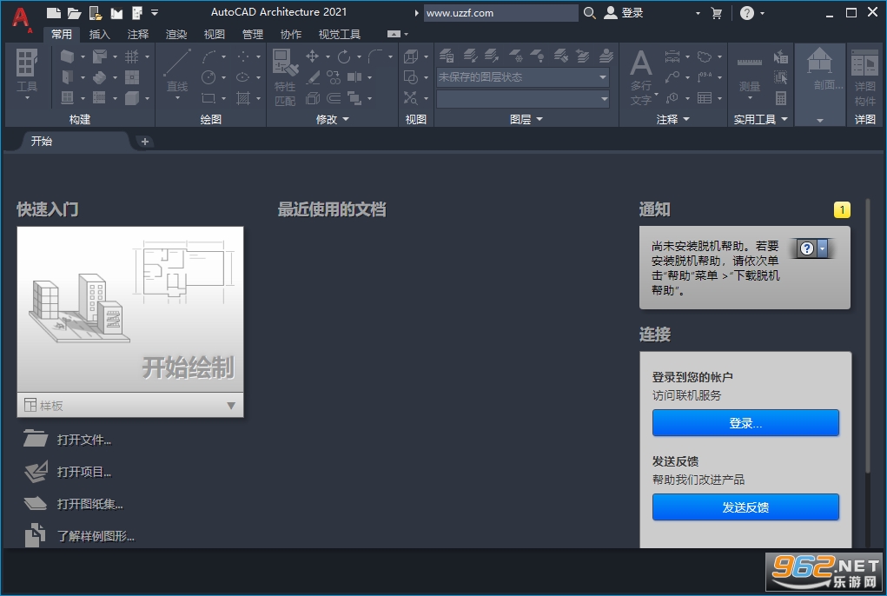Click the 多行文字 multiline text tool

641,77
